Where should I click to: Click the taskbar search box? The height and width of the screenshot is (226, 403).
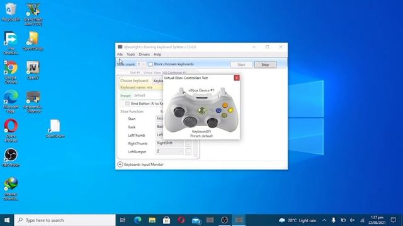[x=65, y=220]
